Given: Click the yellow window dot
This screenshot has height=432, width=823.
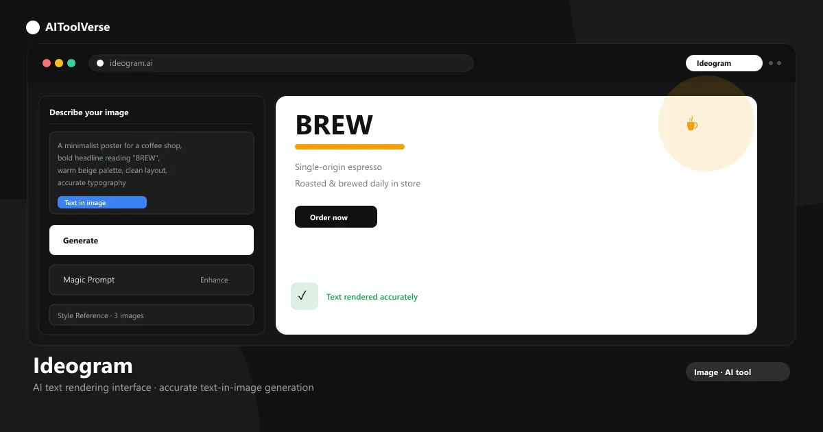Looking at the screenshot, I should tap(59, 63).
